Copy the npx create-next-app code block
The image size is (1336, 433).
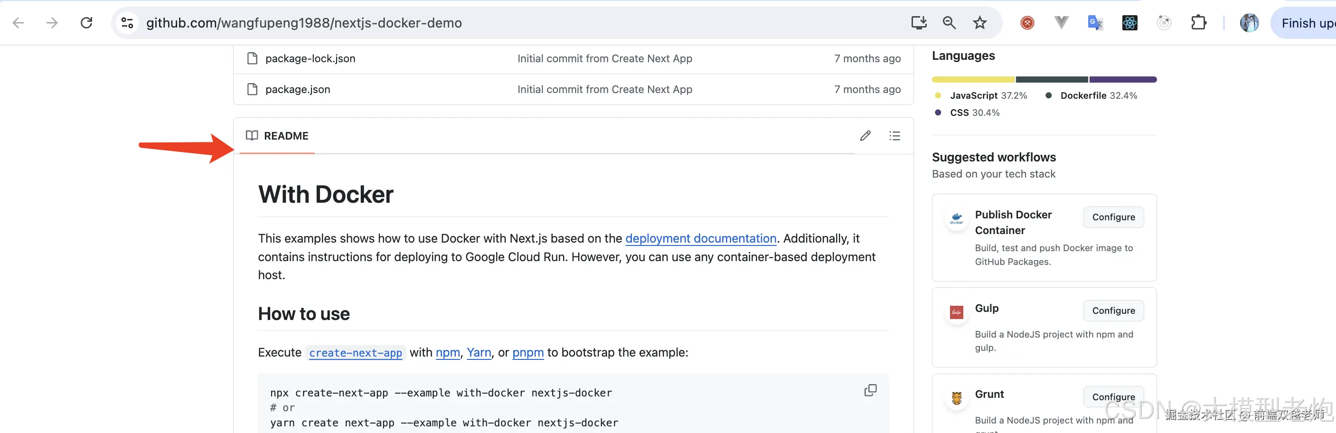(x=870, y=390)
